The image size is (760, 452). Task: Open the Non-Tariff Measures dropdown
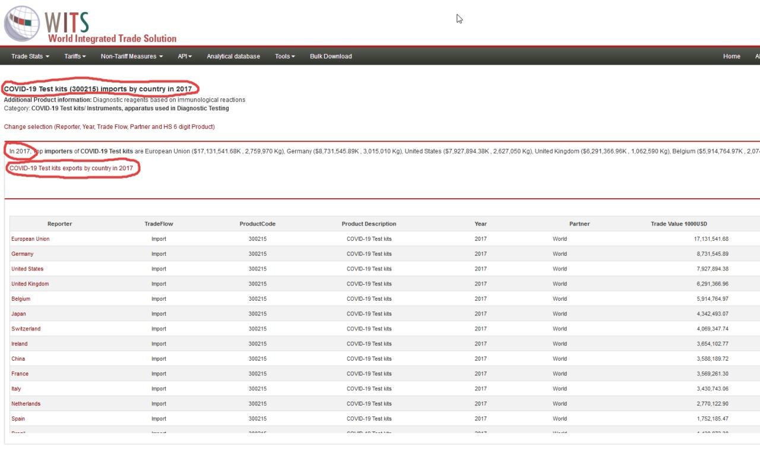[x=132, y=56]
